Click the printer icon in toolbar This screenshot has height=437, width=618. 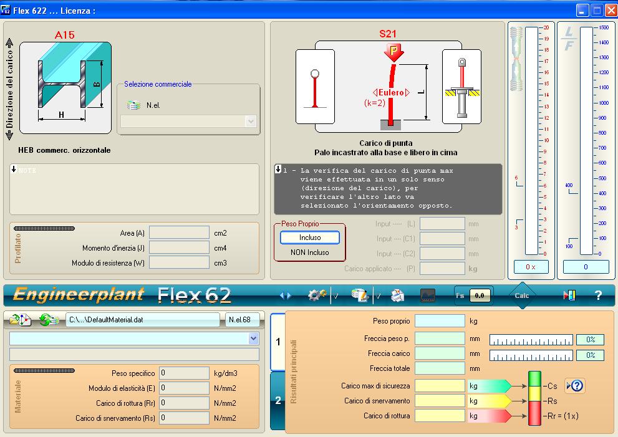(397, 295)
